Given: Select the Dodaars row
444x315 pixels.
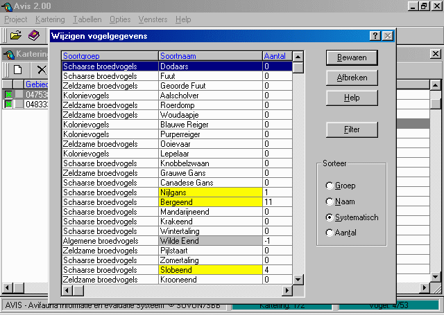Looking at the screenshot, I should (177, 66).
